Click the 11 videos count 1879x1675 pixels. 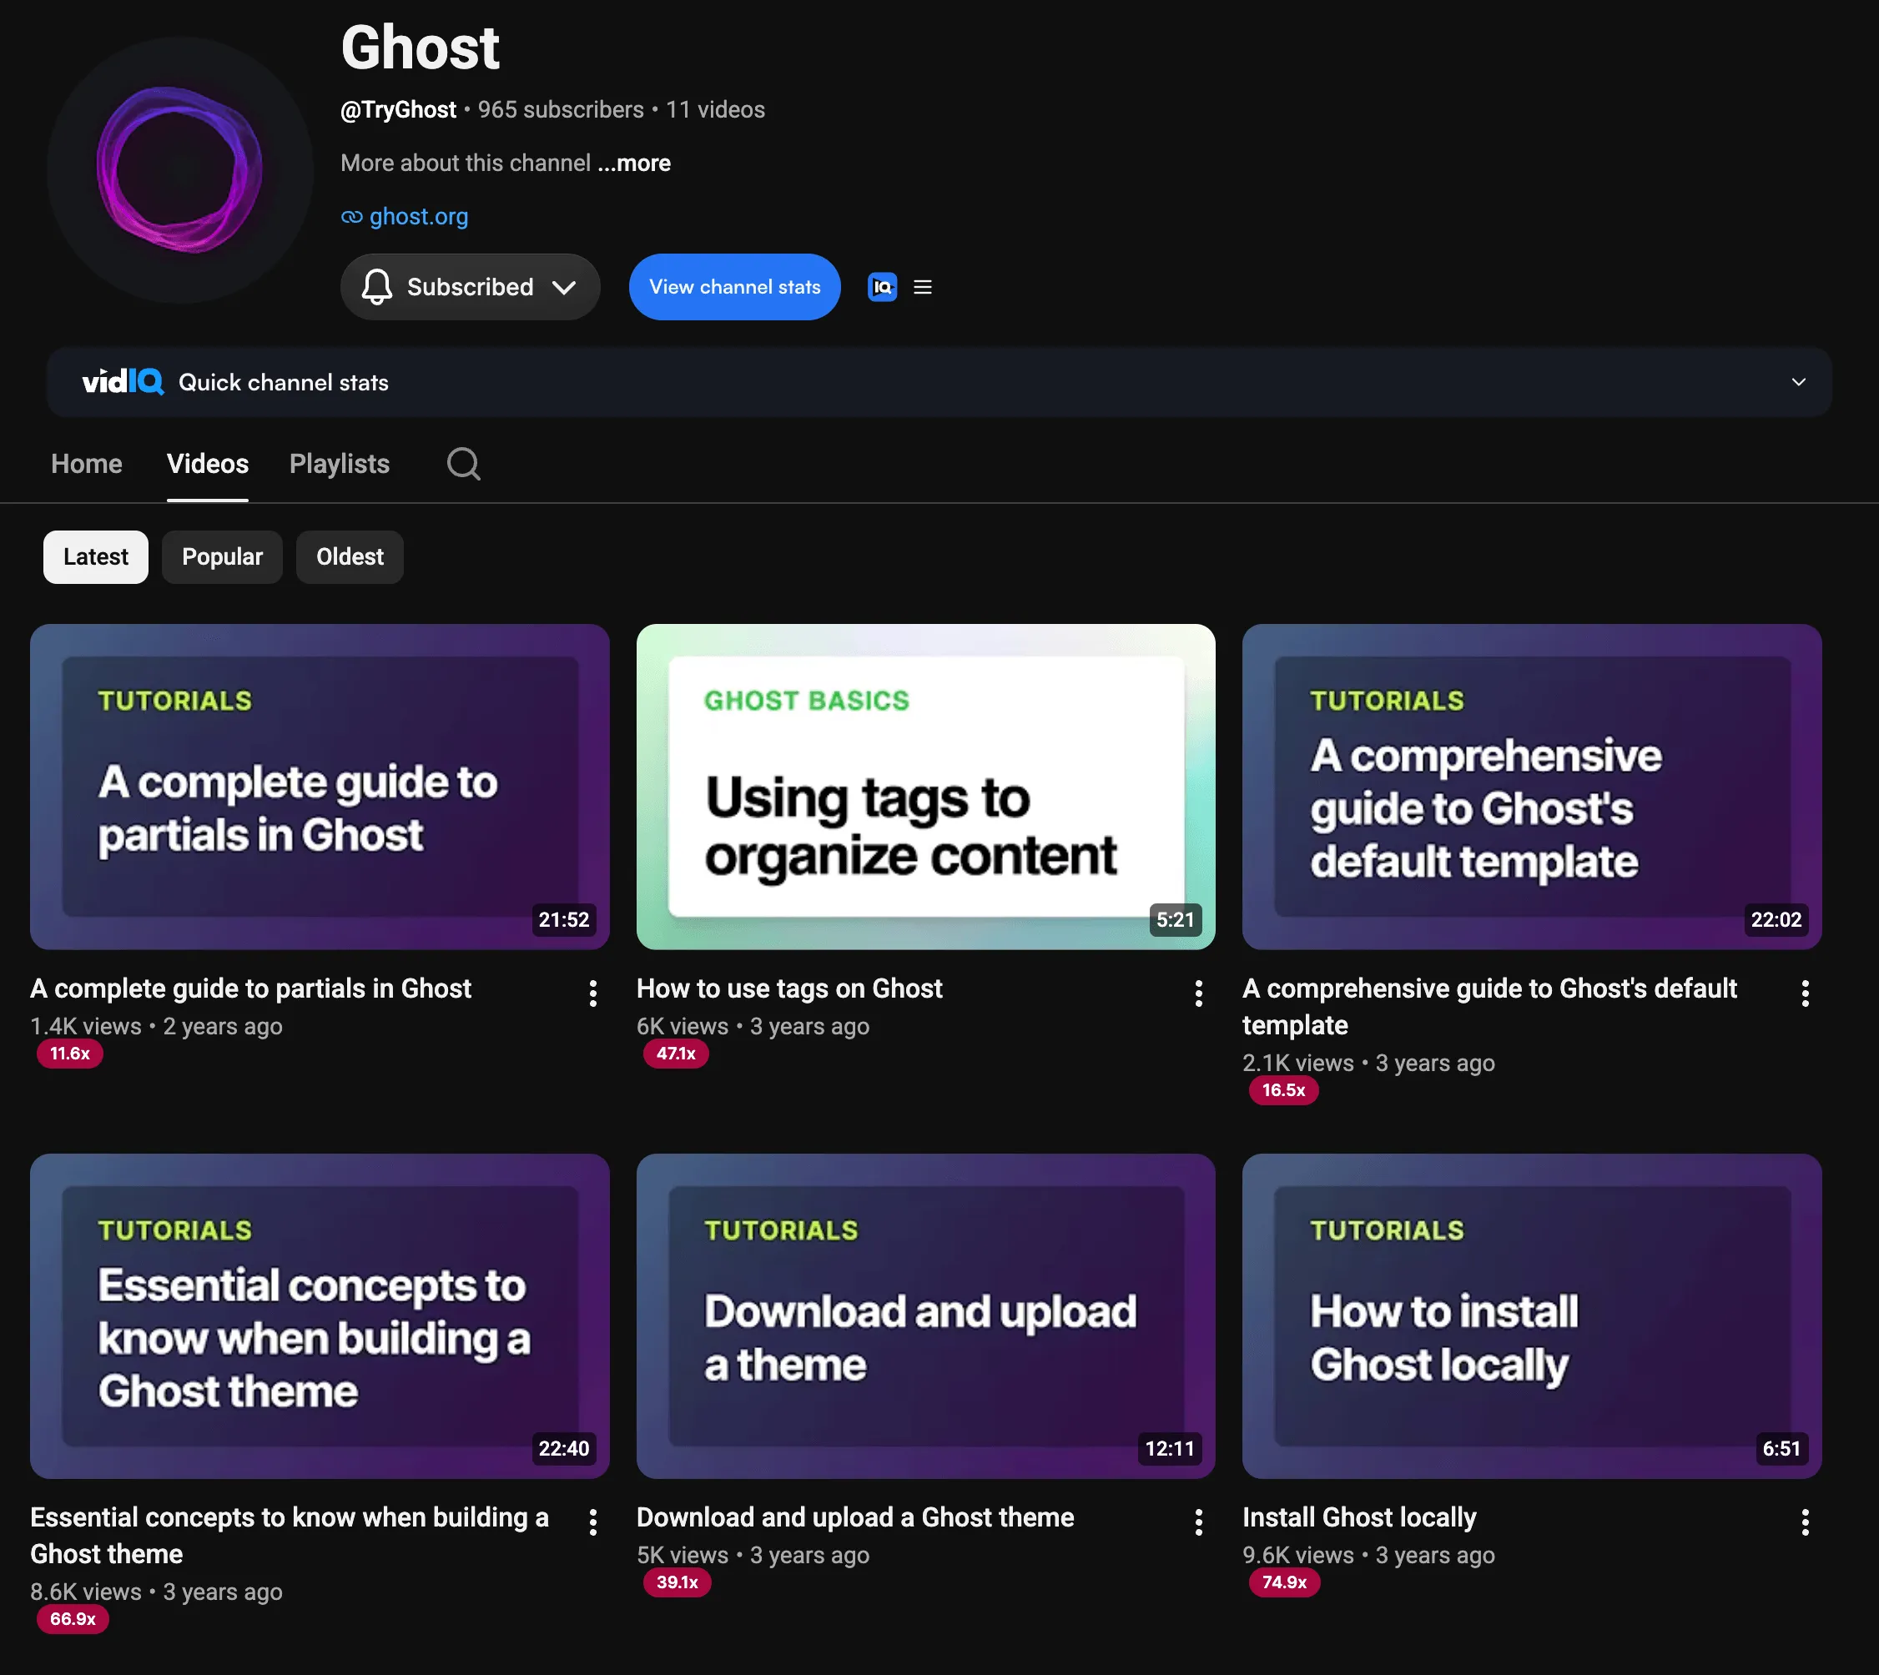click(715, 109)
